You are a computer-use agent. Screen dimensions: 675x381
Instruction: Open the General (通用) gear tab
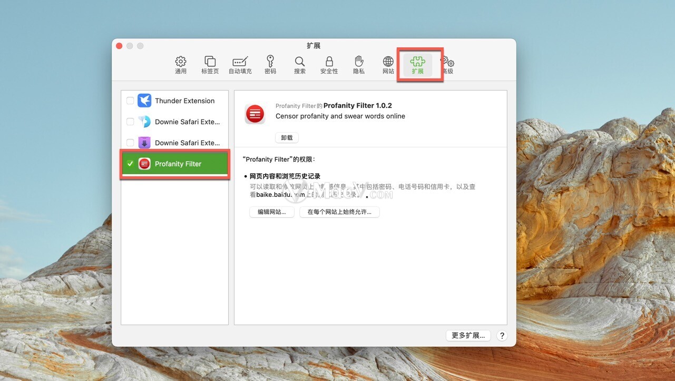pos(181,65)
